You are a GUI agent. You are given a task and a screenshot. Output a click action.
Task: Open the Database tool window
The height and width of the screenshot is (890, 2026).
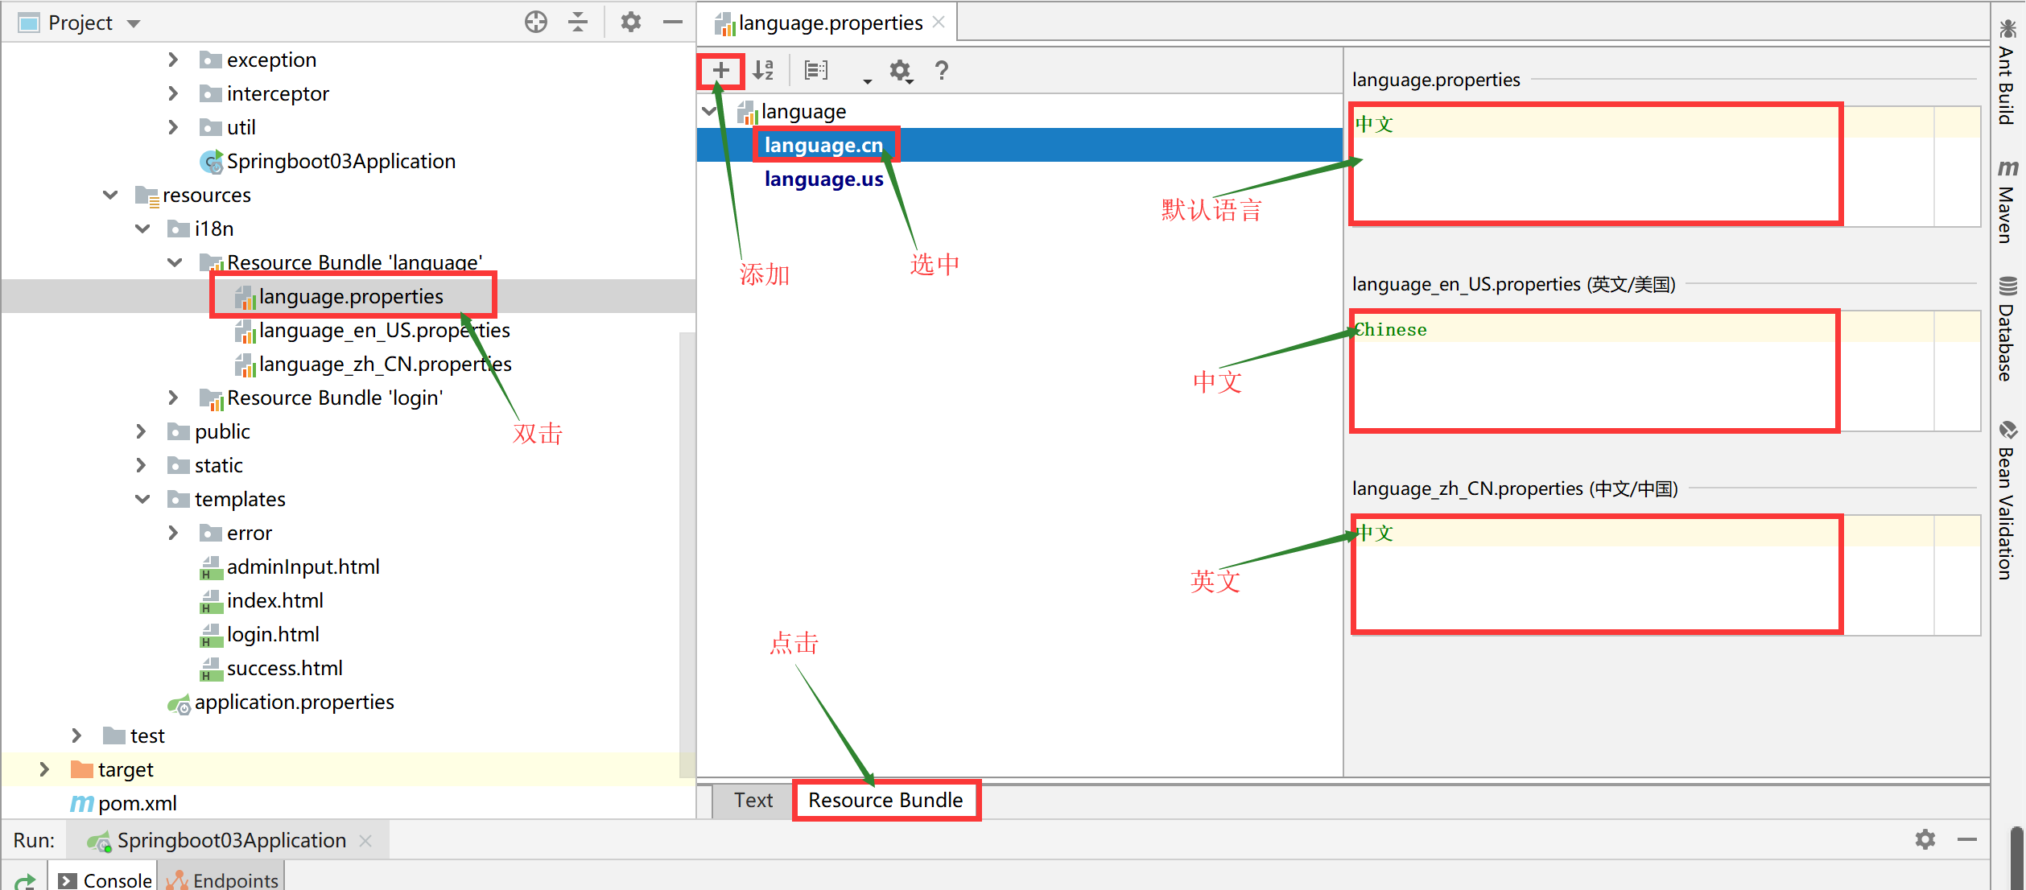pos(2006,338)
